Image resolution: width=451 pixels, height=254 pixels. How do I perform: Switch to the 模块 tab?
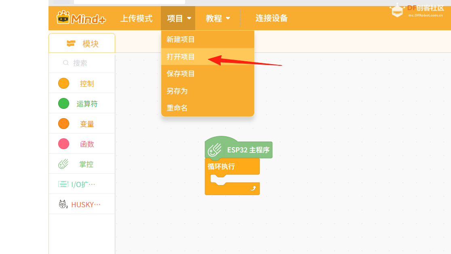tap(82, 43)
